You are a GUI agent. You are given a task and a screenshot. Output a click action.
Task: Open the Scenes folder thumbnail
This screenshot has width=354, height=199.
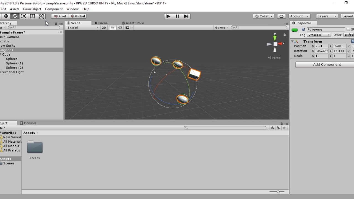click(x=35, y=147)
